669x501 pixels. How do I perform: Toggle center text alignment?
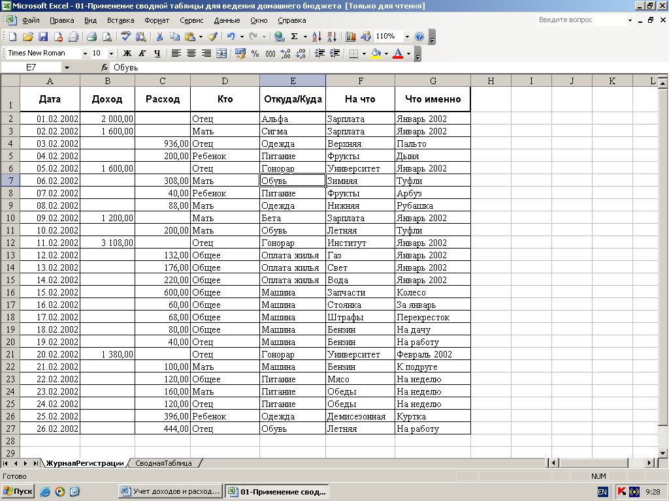click(x=191, y=53)
